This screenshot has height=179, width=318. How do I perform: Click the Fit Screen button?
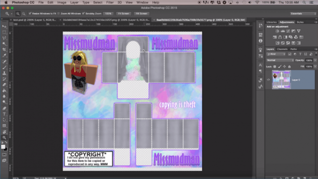click(124, 13)
